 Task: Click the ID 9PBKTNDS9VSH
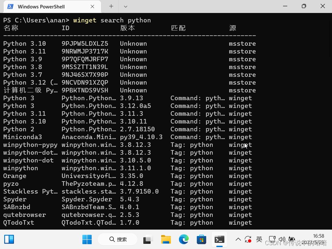(85, 90)
